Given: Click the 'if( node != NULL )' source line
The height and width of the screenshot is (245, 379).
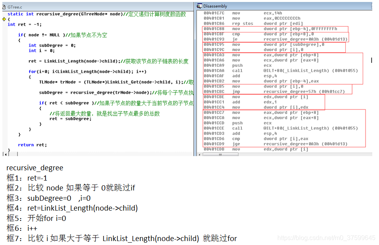Looking at the screenshot, I should click(x=63, y=35).
